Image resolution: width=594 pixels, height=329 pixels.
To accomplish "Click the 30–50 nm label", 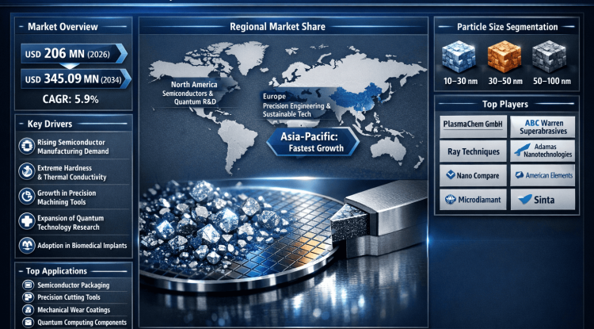I will [505, 81].
